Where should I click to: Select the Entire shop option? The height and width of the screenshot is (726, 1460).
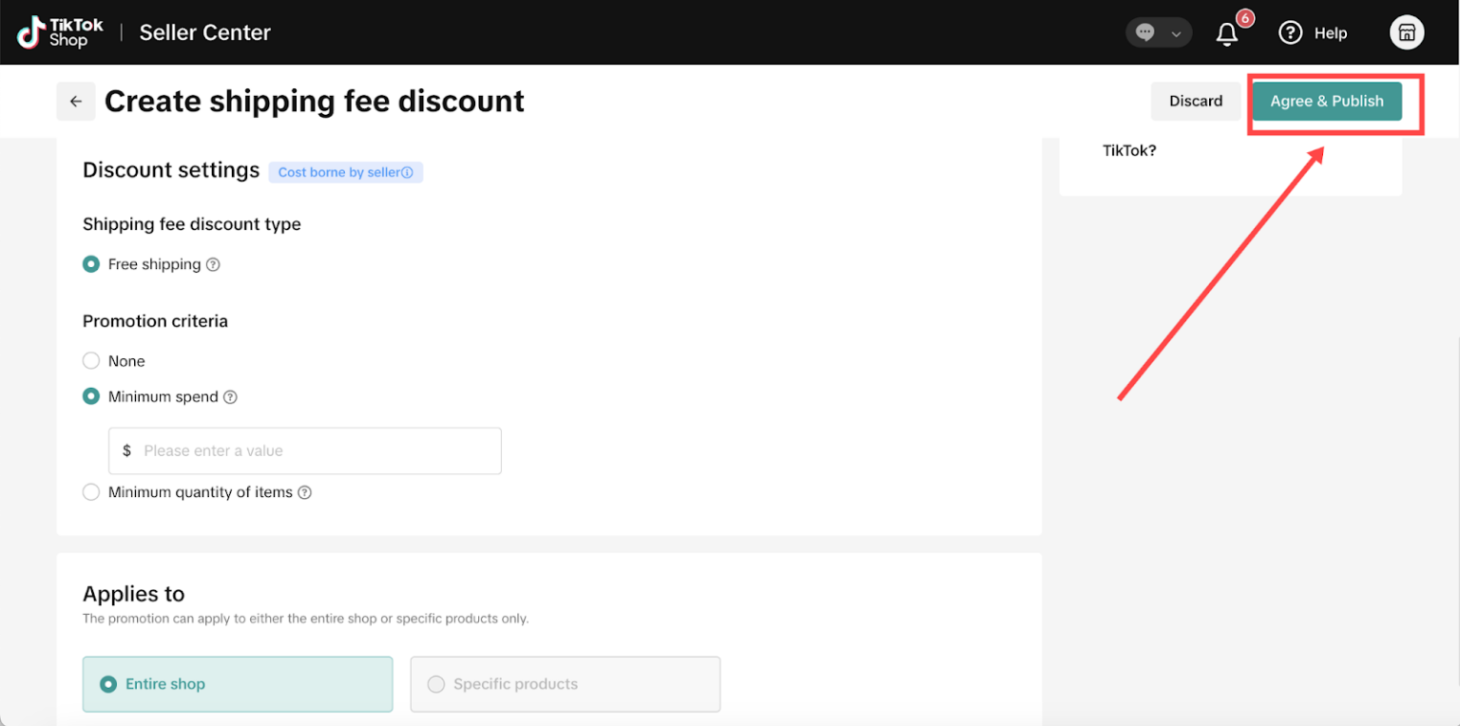(237, 683)
